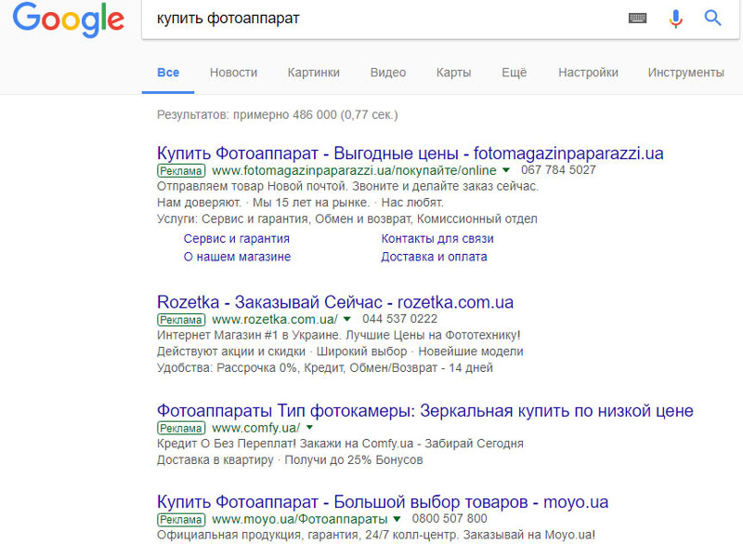743x544 pixels.
Task: Expand the 'Ещё' menu
Action: pyautogui.click(x=515, y=73)
